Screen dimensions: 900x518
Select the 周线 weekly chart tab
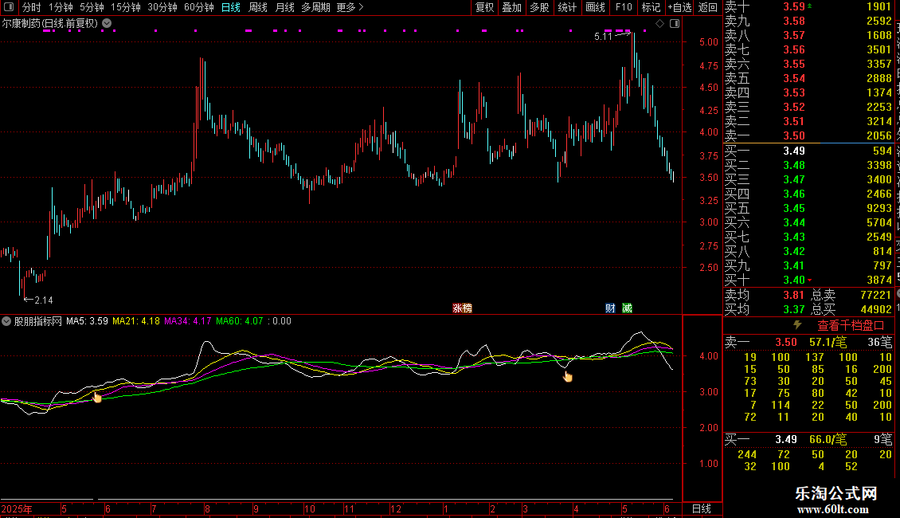pos(258,7)
